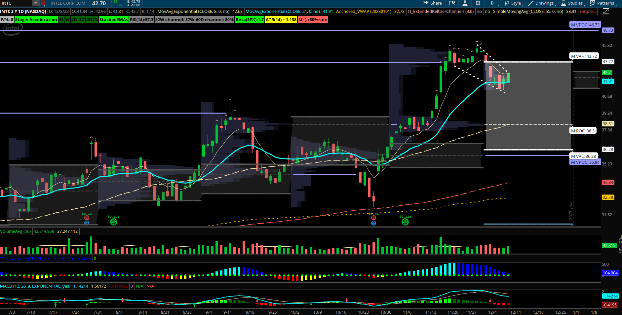This screenshot has width=622, height=315.
Task: Click the INTC 3 Y 1D [NASDAQ] chart title
Action: (x=23, y=11)
